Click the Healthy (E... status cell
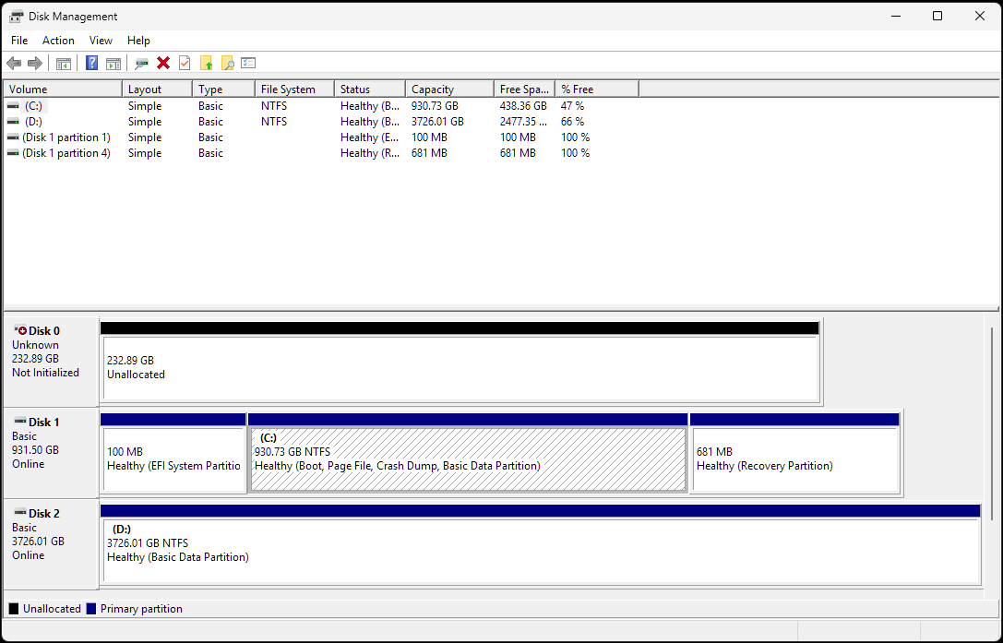 coord(370,137)
